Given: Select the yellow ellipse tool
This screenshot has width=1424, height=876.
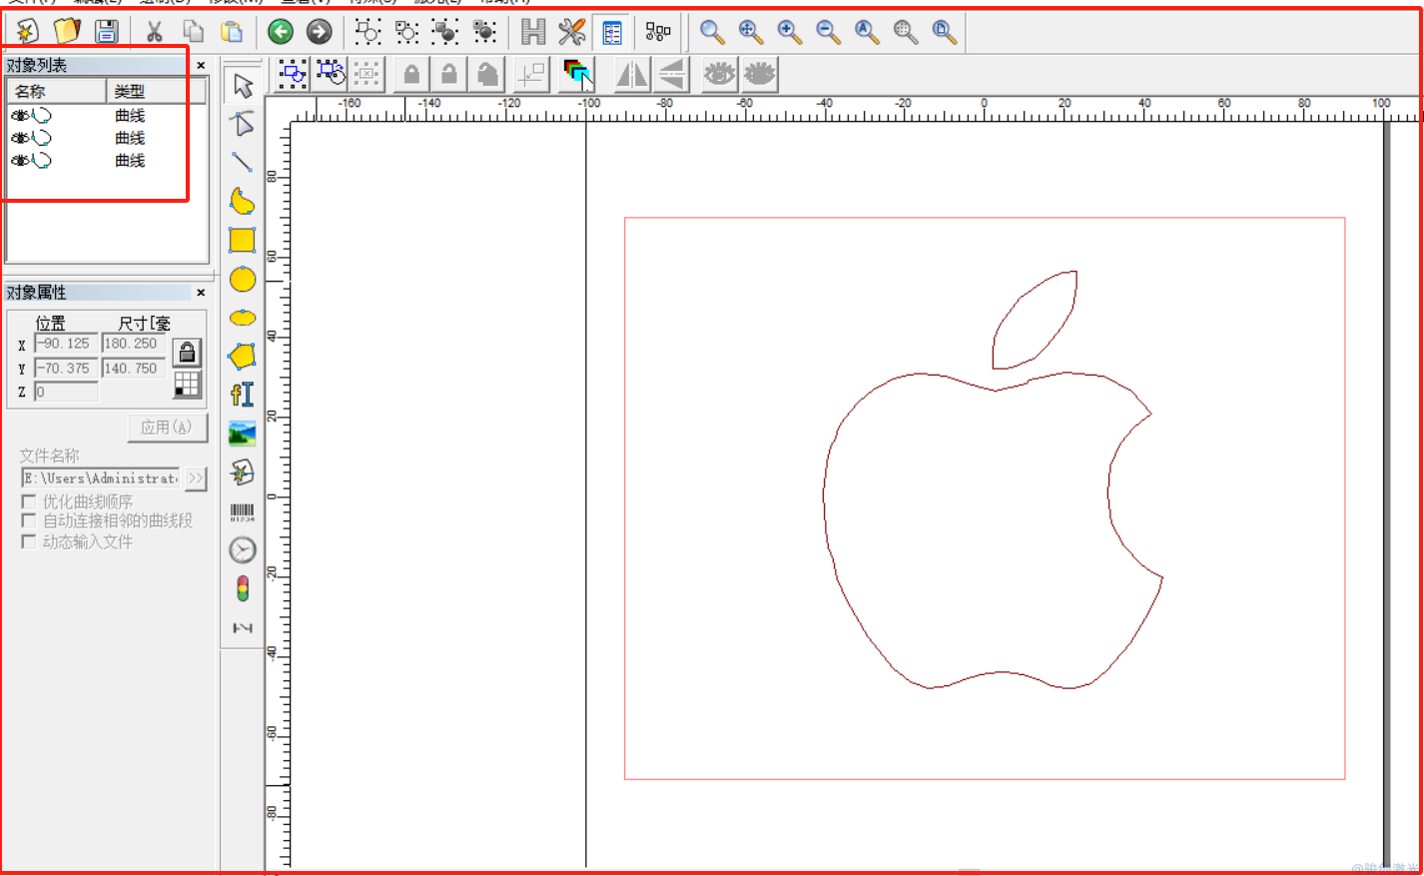Looking at the screenshot, I should tap(243, 318).
